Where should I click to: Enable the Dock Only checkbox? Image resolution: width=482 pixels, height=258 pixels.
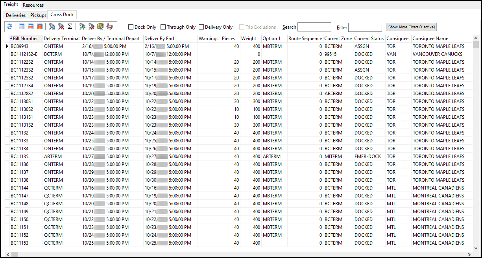pos(131,27)
